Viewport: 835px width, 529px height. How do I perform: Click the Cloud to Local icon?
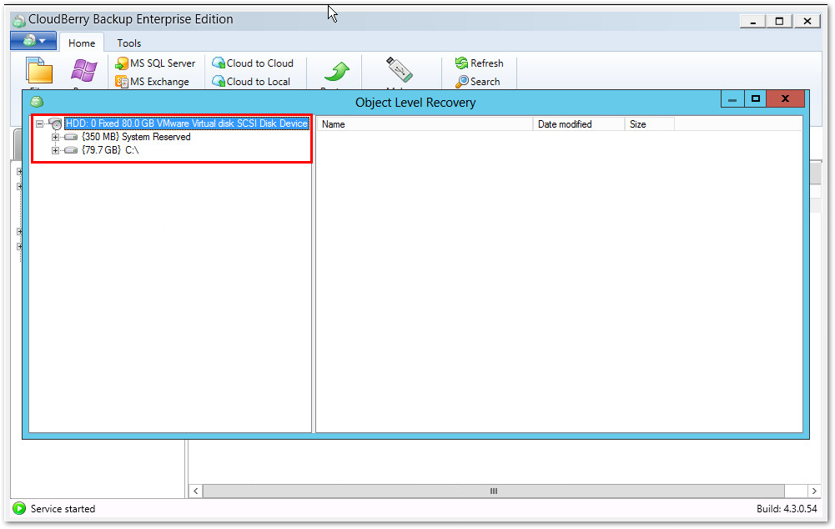pyautogui.click(x=219, y=82)
